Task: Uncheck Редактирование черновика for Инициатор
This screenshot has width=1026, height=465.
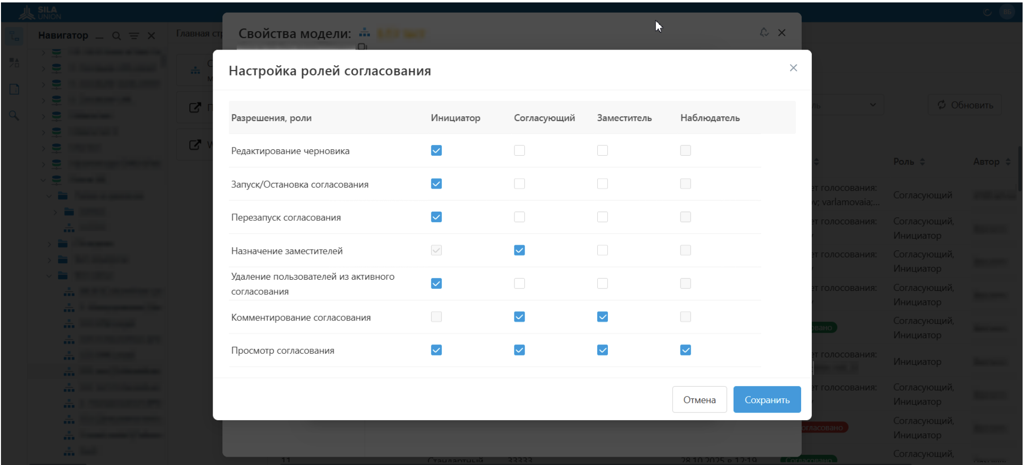Action: click(436, 151)
